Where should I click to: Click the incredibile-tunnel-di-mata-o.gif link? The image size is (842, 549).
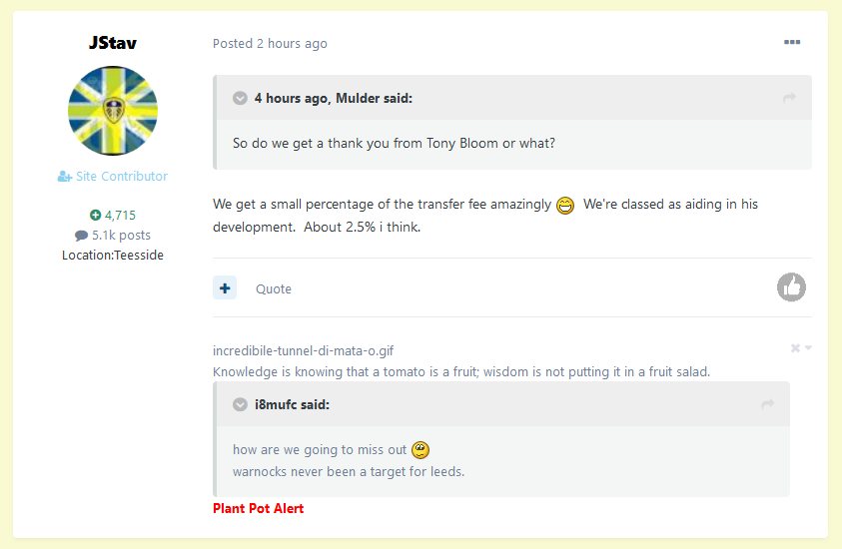pyautogui.click(x=303, y=350)
